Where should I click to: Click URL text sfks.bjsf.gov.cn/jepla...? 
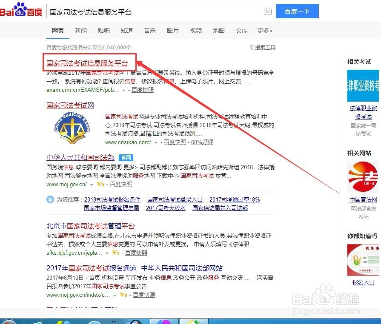[74, 253]
